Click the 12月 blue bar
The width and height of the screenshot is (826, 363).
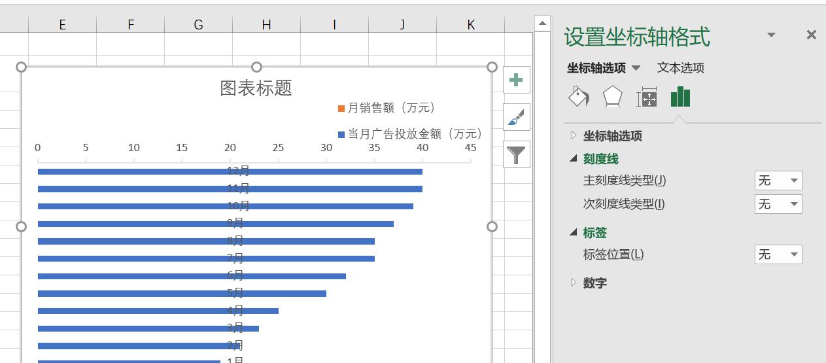click(230, 171)
